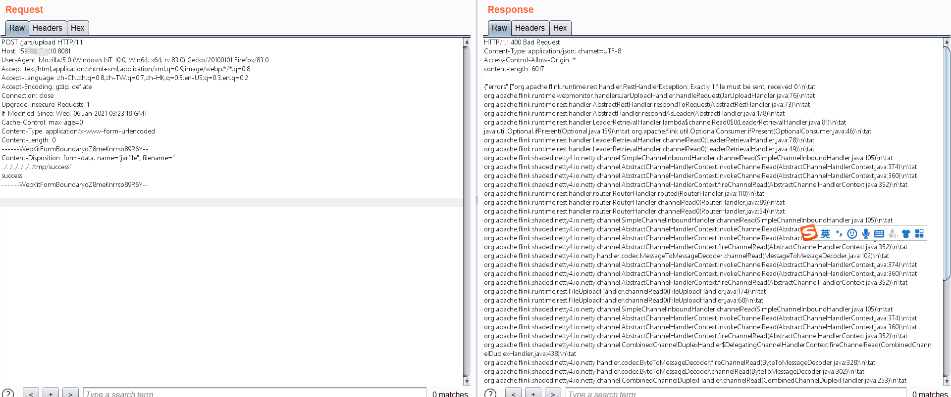
Task: Click the Response panel help question icon
Action: click(x=490, y=394)
